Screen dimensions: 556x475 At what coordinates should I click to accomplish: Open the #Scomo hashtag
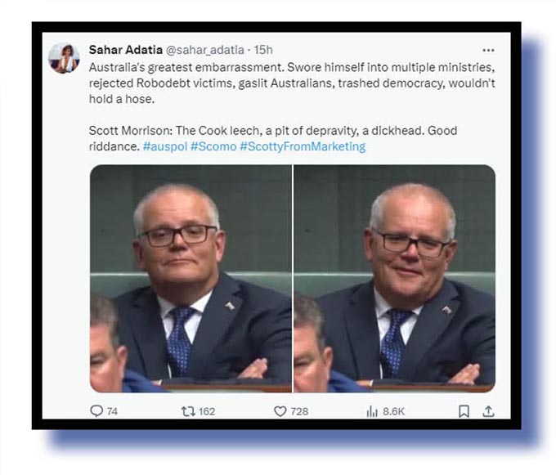tap(213, 146)
